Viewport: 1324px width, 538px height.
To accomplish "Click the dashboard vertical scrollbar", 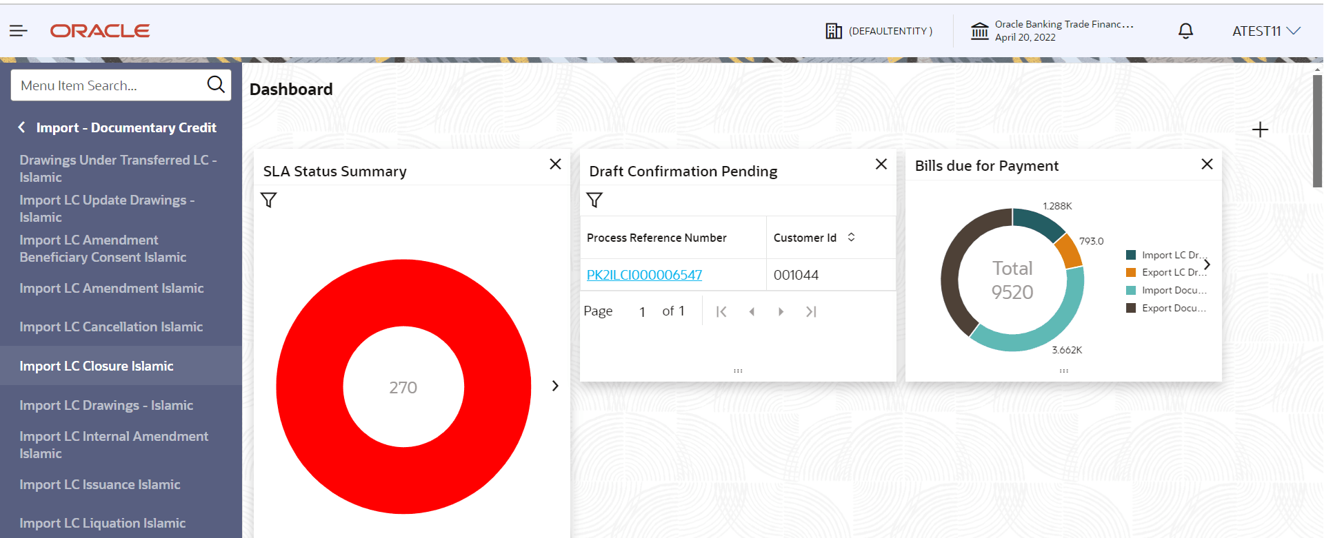I will click(x=1316, y=131).
